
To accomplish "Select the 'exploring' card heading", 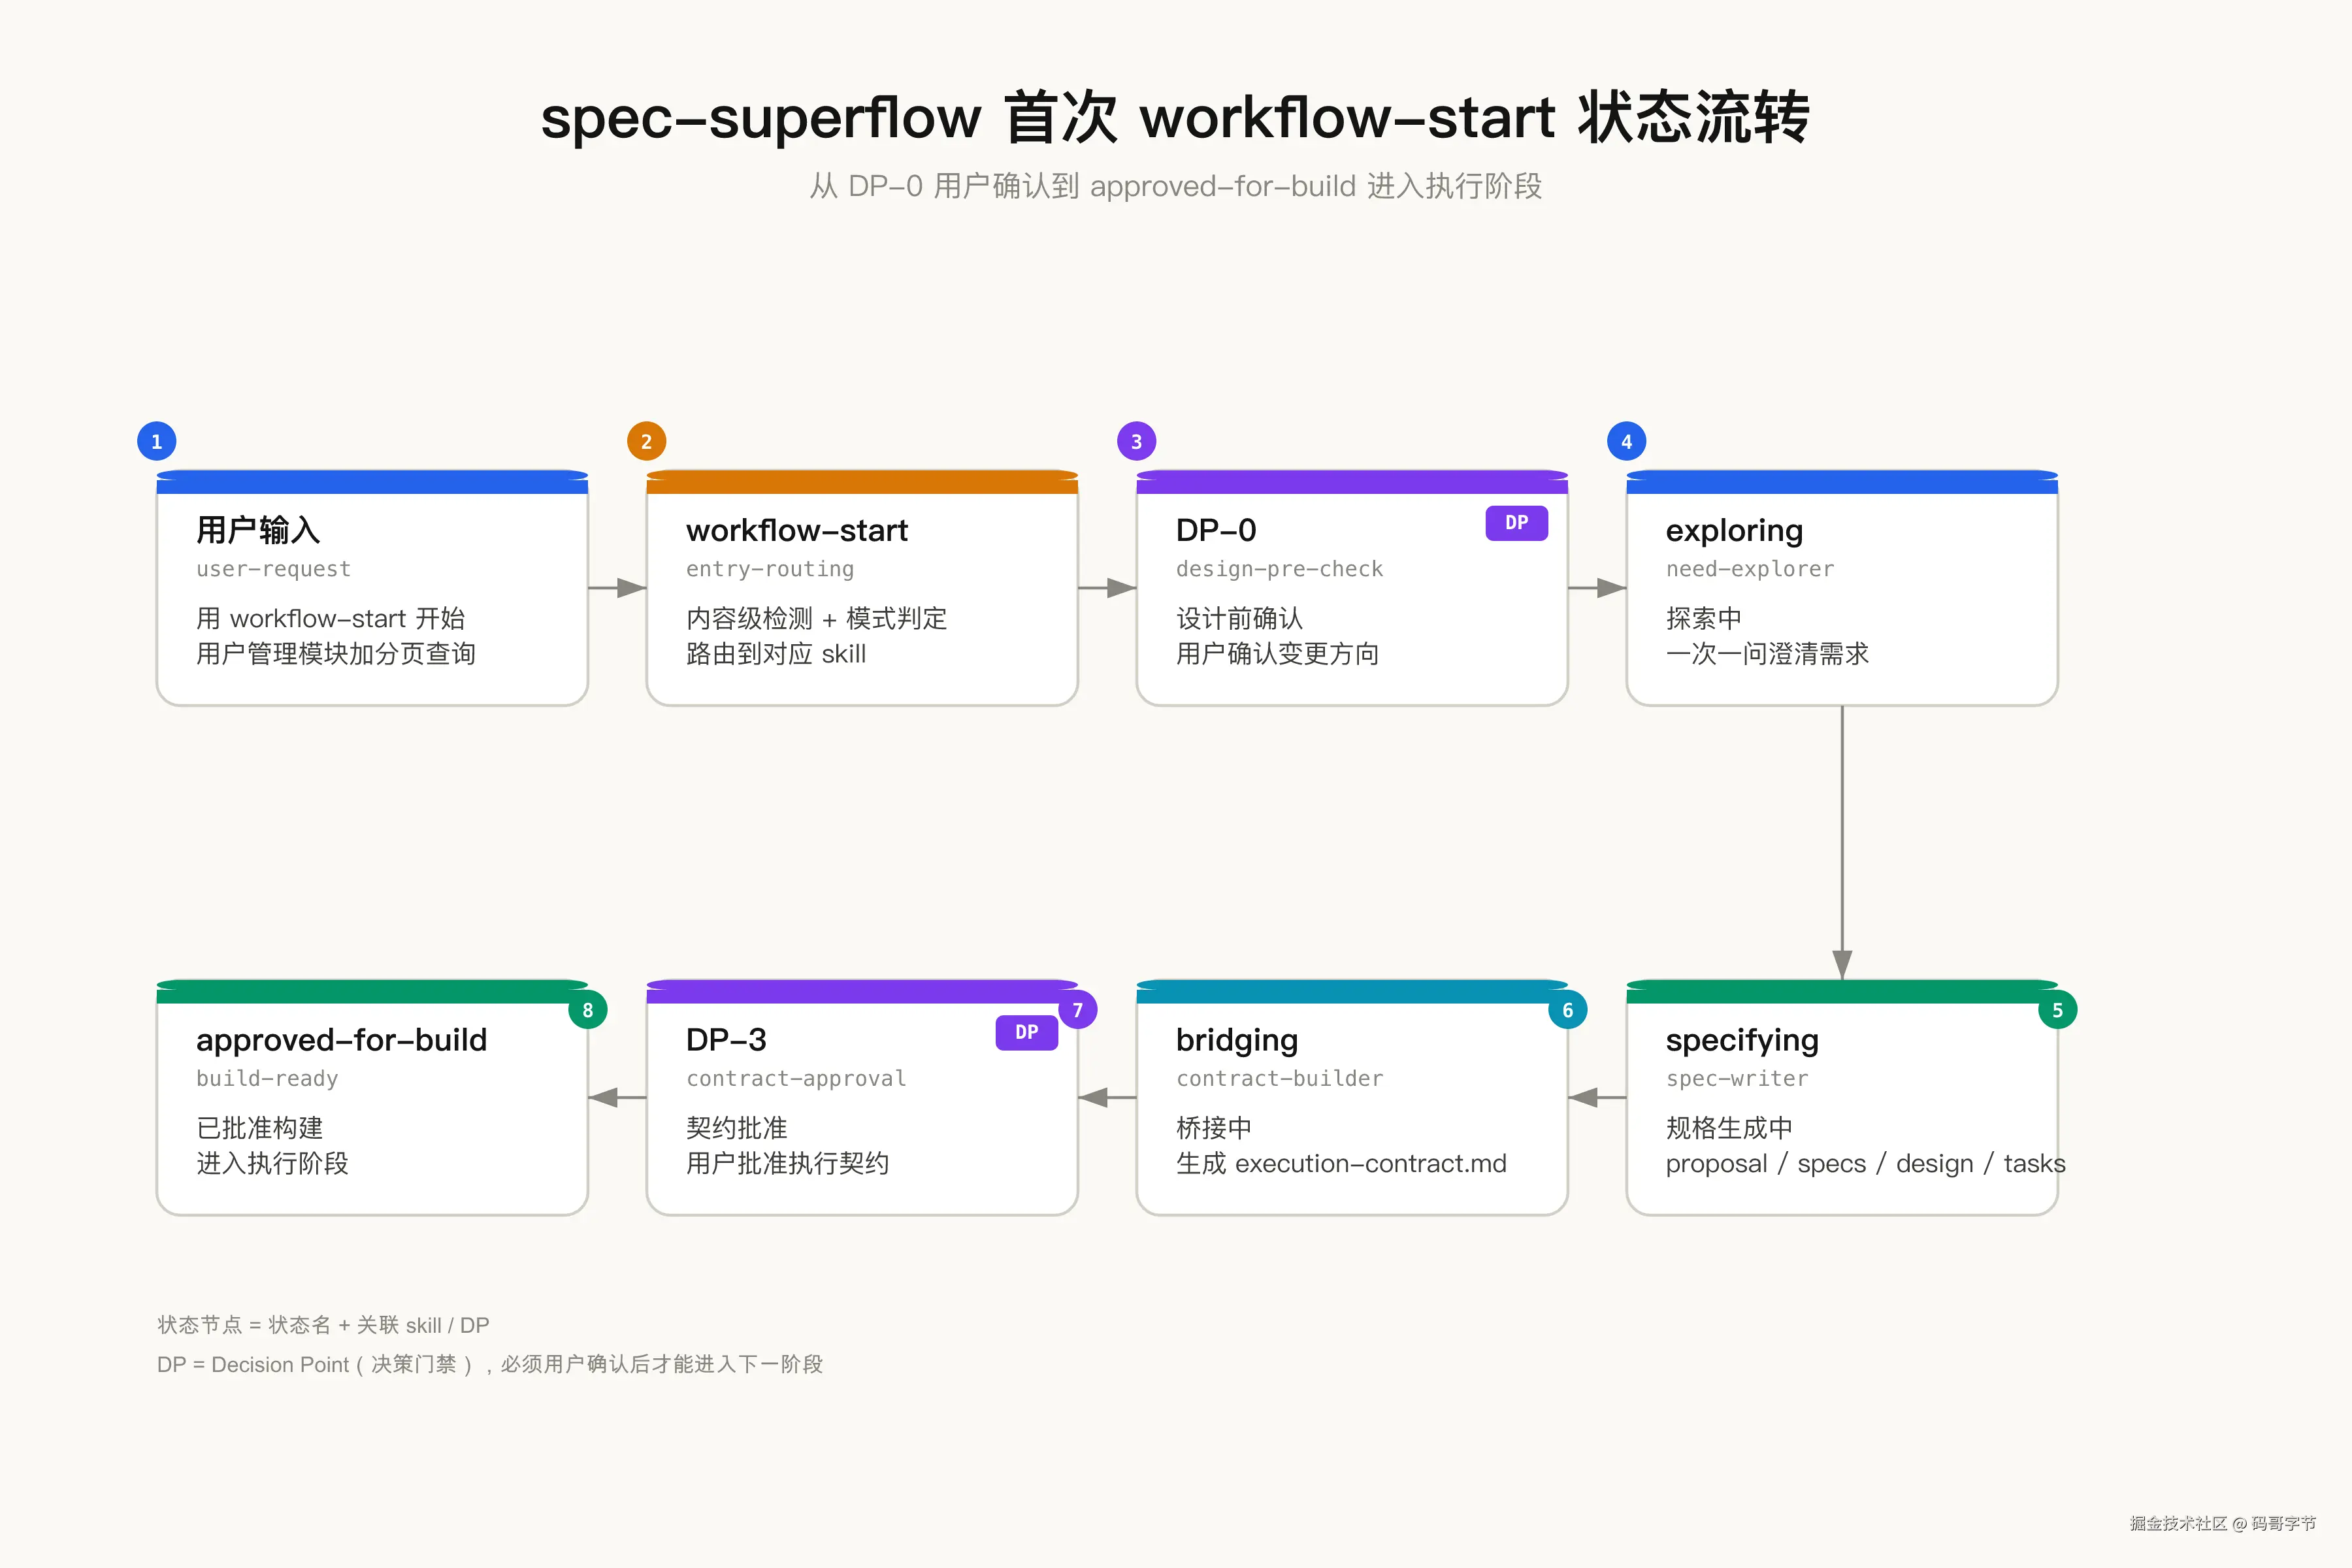I will [1734, 531].
